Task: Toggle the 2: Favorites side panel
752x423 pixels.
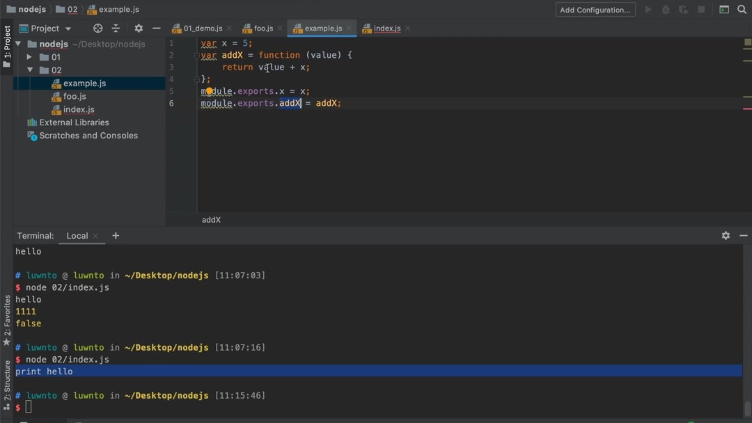Action: click(x=7, y=320)
